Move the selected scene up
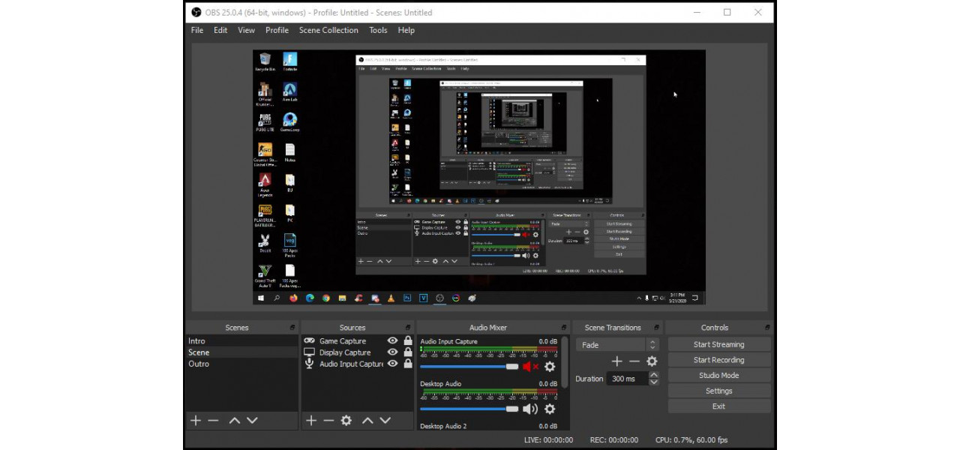Screen dimensions: 960x450 [234, 421]
